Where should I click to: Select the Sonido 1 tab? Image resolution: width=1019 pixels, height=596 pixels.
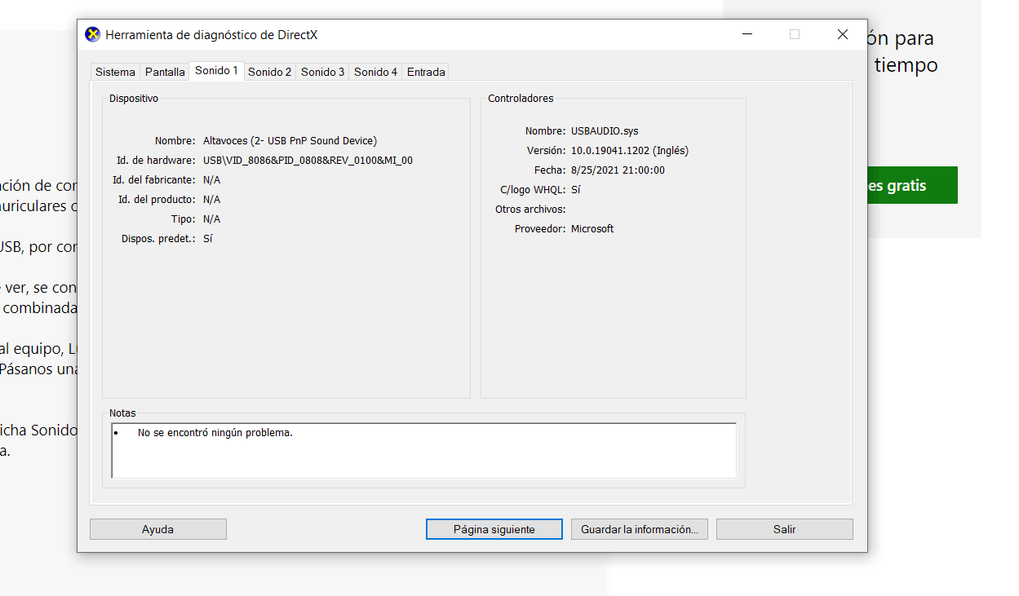tap(216, 71)
